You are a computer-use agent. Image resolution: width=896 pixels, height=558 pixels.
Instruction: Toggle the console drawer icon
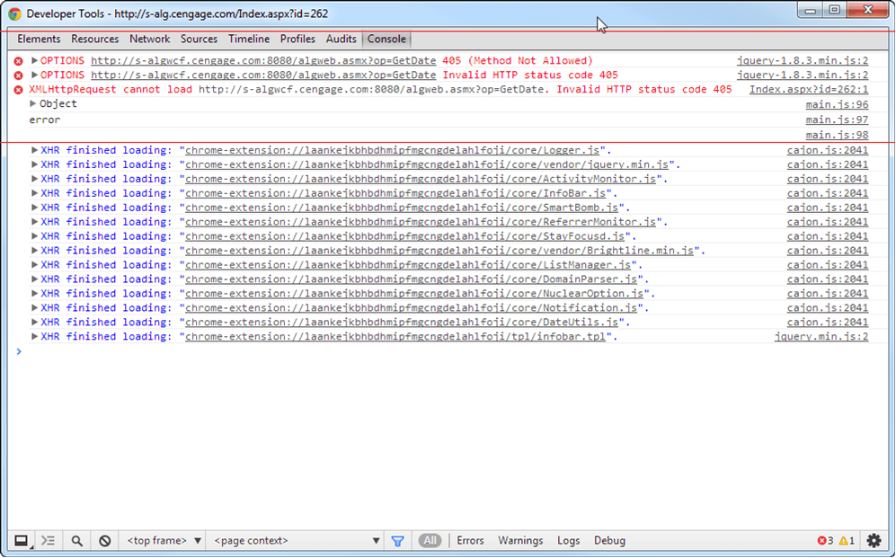(49, 540)
